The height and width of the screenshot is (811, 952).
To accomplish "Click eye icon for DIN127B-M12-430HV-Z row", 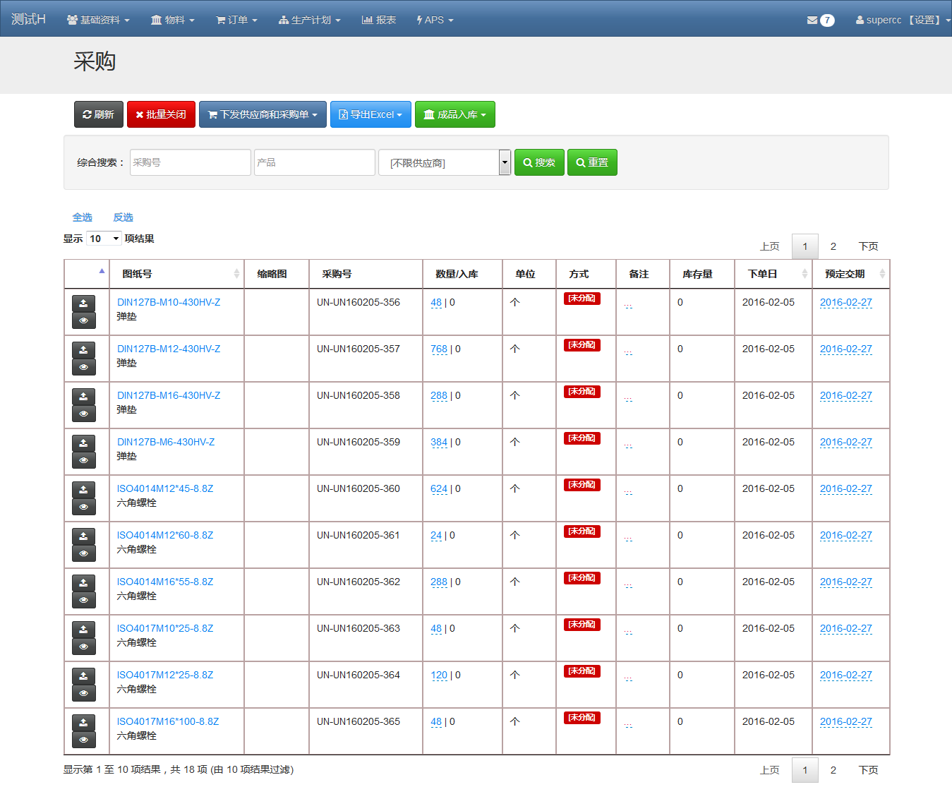I will [x=83, y=367].
